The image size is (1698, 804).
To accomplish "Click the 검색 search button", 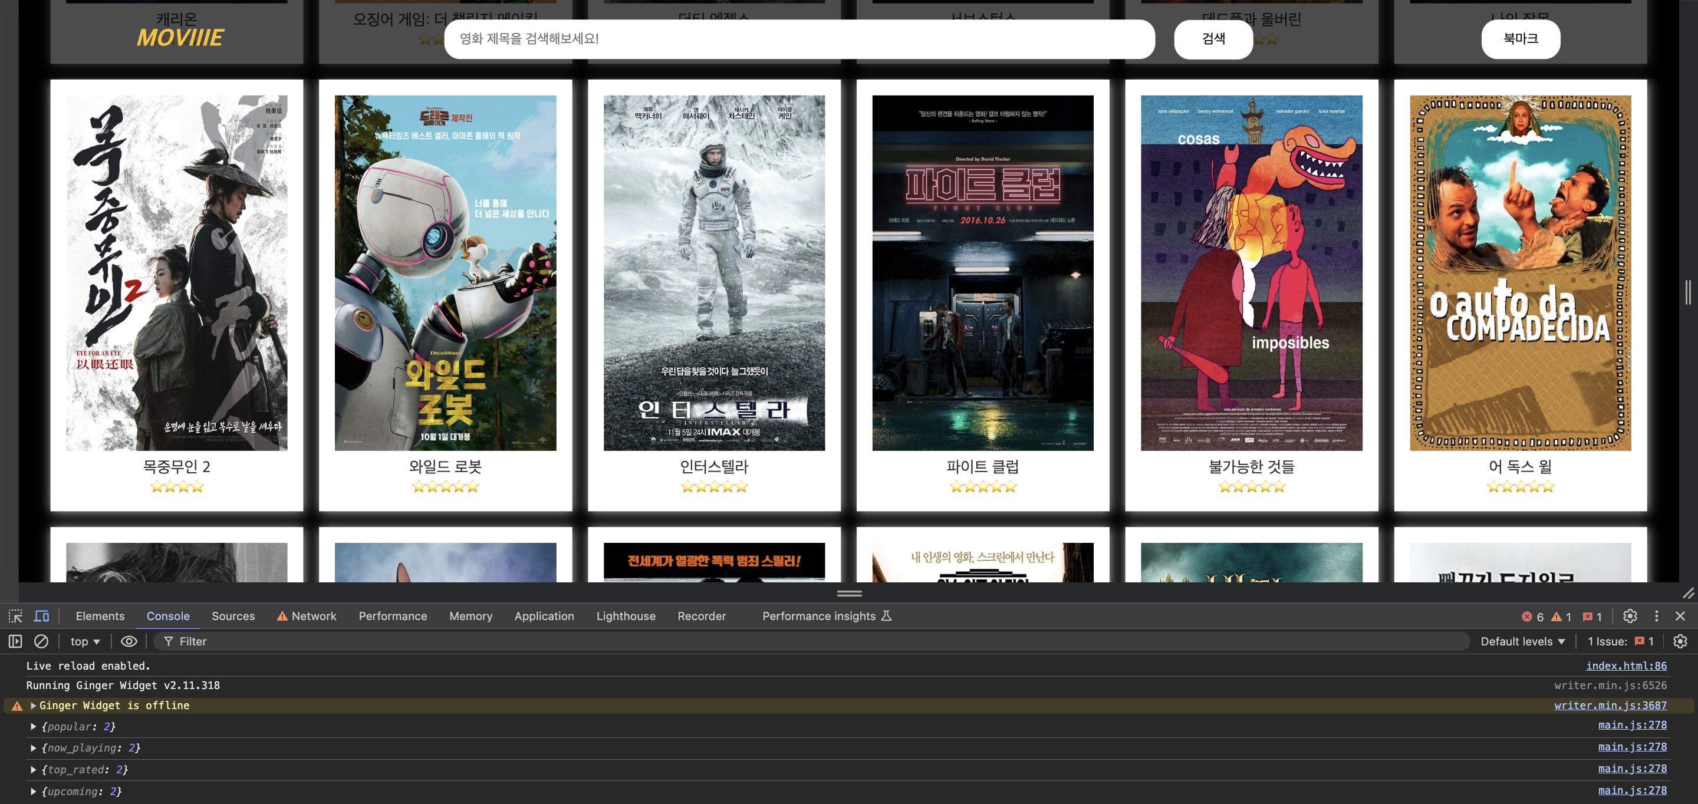I will (x=1213, y=39).
